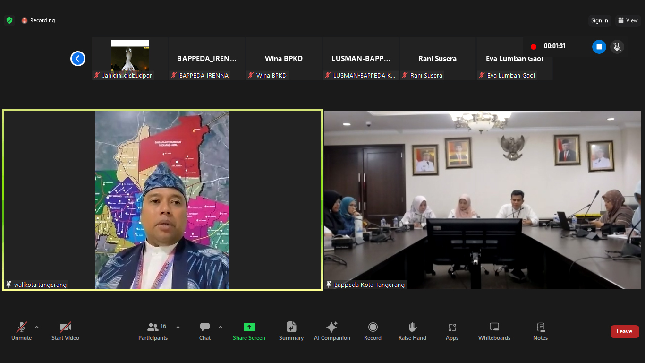
Task: Expand audio options arrow beside Unmute
Action: pos(37,327)
